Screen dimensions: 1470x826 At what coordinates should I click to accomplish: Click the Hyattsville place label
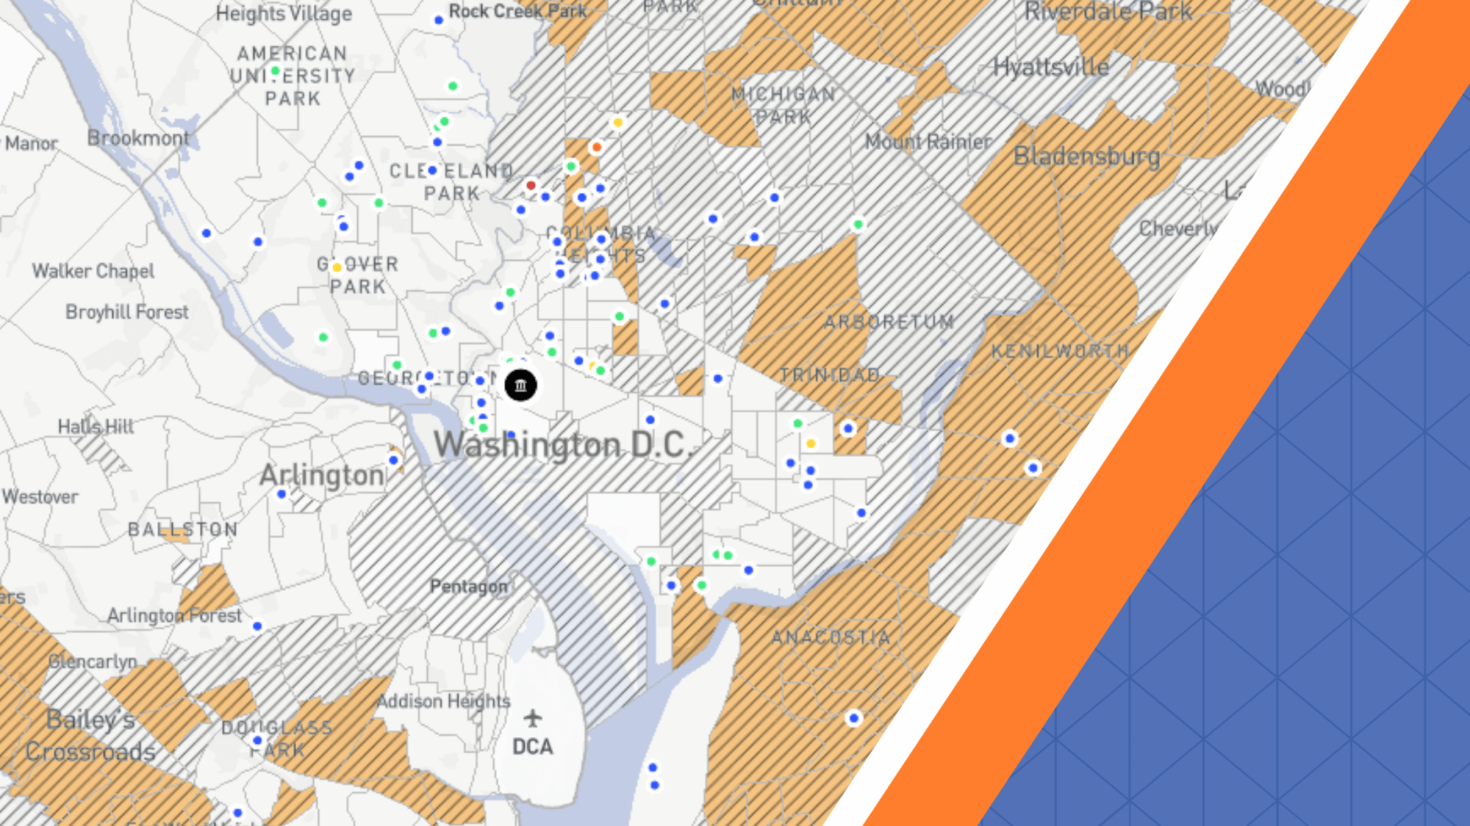click(x=1050, y=68)
